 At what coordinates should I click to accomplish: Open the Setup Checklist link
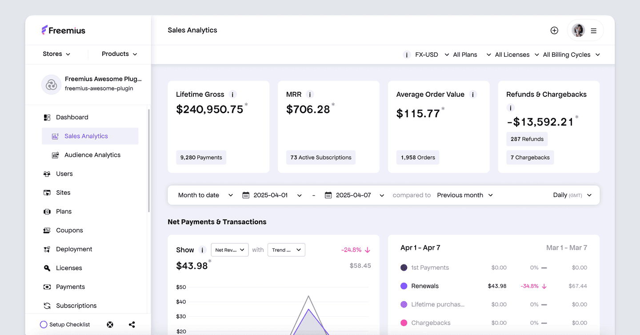[65, 324]
